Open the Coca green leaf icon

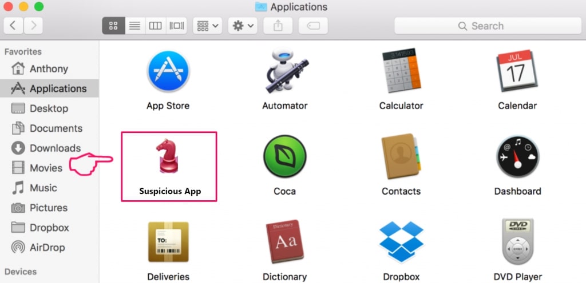284,157
